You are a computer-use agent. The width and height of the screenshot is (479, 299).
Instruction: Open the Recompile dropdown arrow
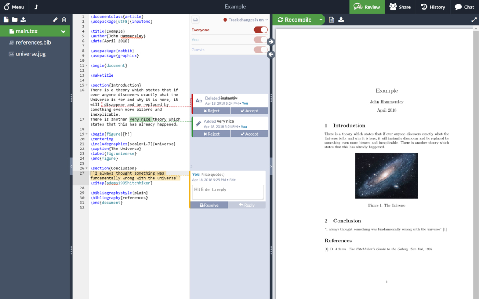pyautogui.click(x=321, y=20)
